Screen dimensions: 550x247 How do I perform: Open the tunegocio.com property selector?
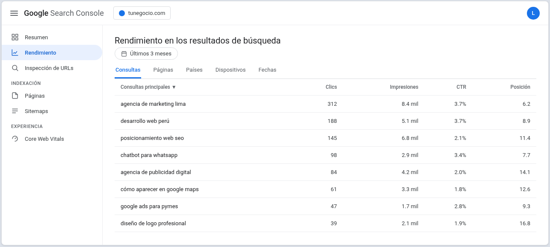coord(142,13)
